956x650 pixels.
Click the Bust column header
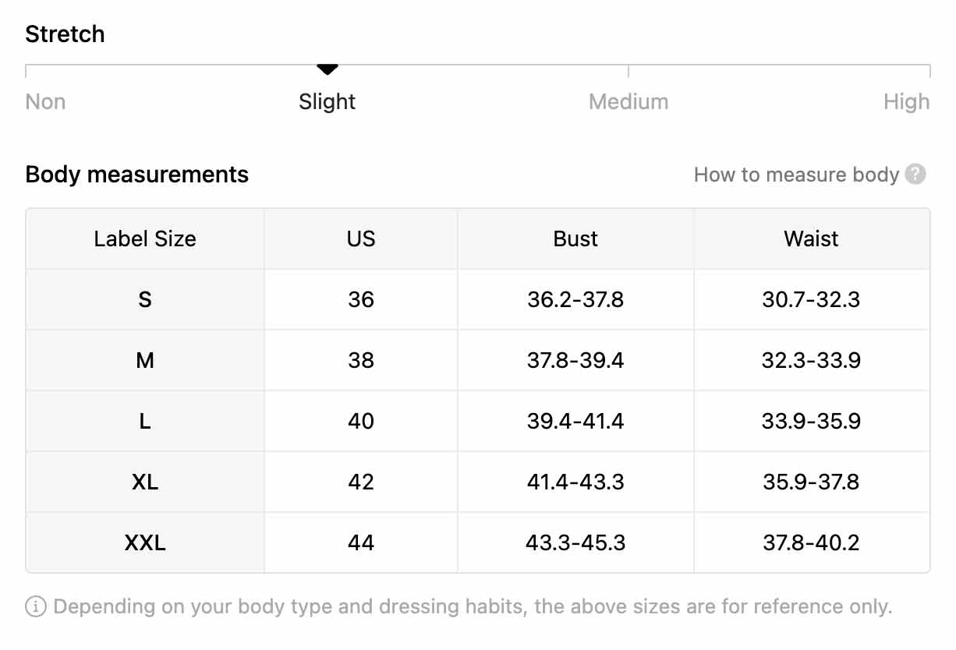575,238
